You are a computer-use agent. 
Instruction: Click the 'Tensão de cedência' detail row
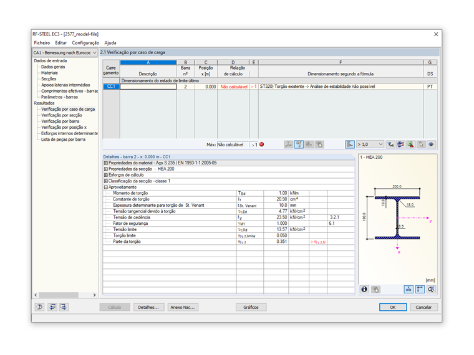pos(228,217)
